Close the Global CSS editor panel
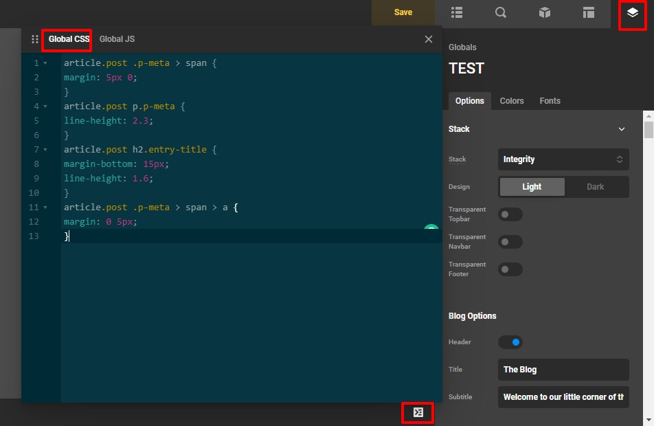Image resolution: width=654 pixels, height=426 pixels. (x=429, y=39)
